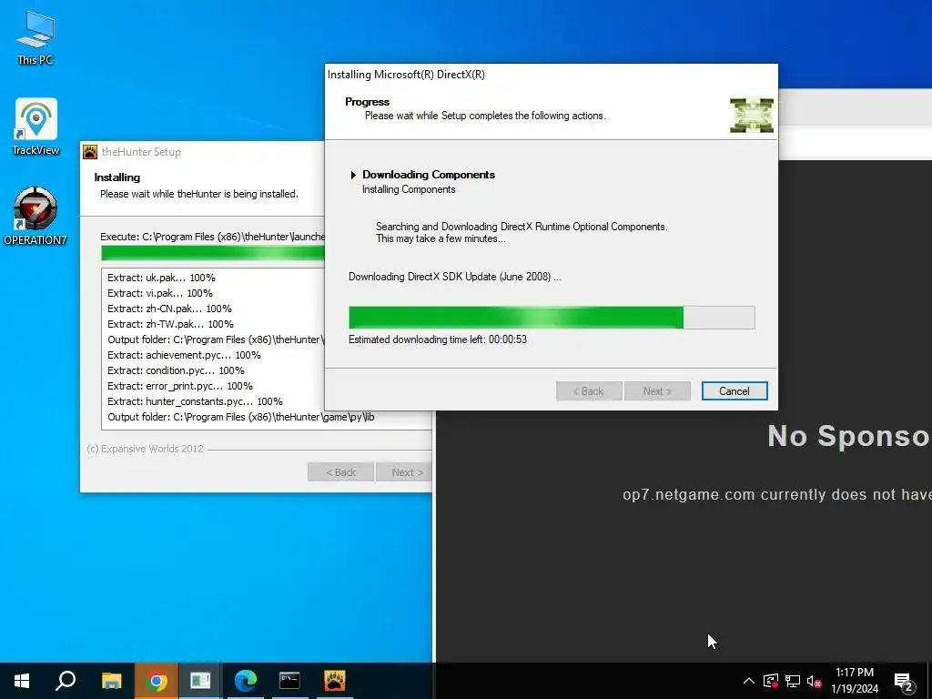Switch to the Command Prompt taskbar item
The image size is (932, 699).
tap(289, 681)
